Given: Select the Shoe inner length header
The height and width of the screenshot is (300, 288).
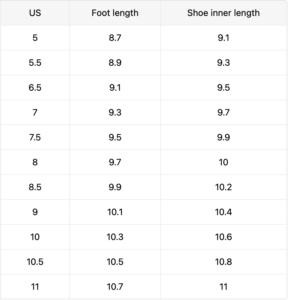Looking at the screenshot, I should click(x=223, y=13).
